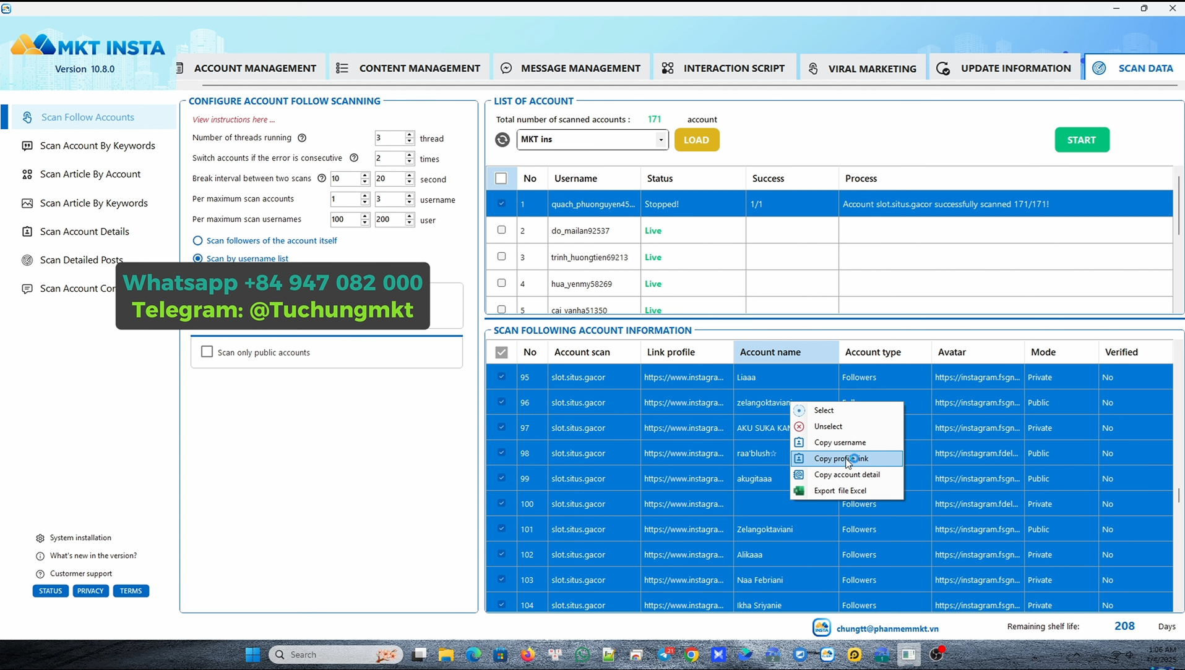Click help icon next to consecutive error setting

[x=354, y=158]
